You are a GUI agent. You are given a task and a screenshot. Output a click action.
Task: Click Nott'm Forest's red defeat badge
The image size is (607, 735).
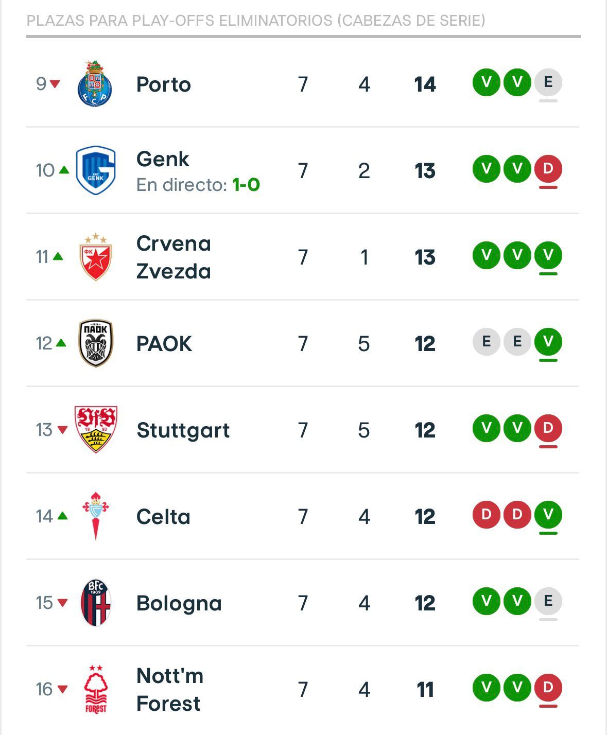(x=548, y=688)
